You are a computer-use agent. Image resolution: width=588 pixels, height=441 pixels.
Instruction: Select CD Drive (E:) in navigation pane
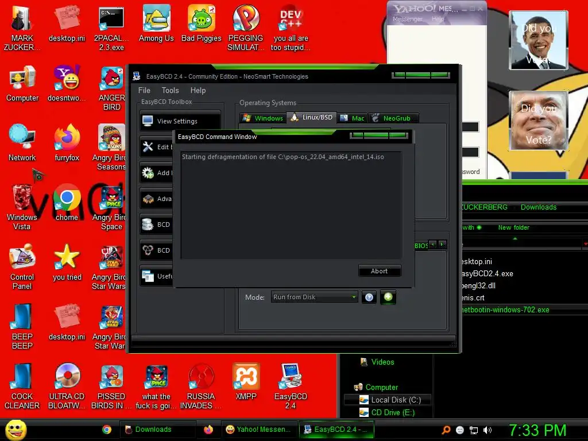click(x=388, y=412)
